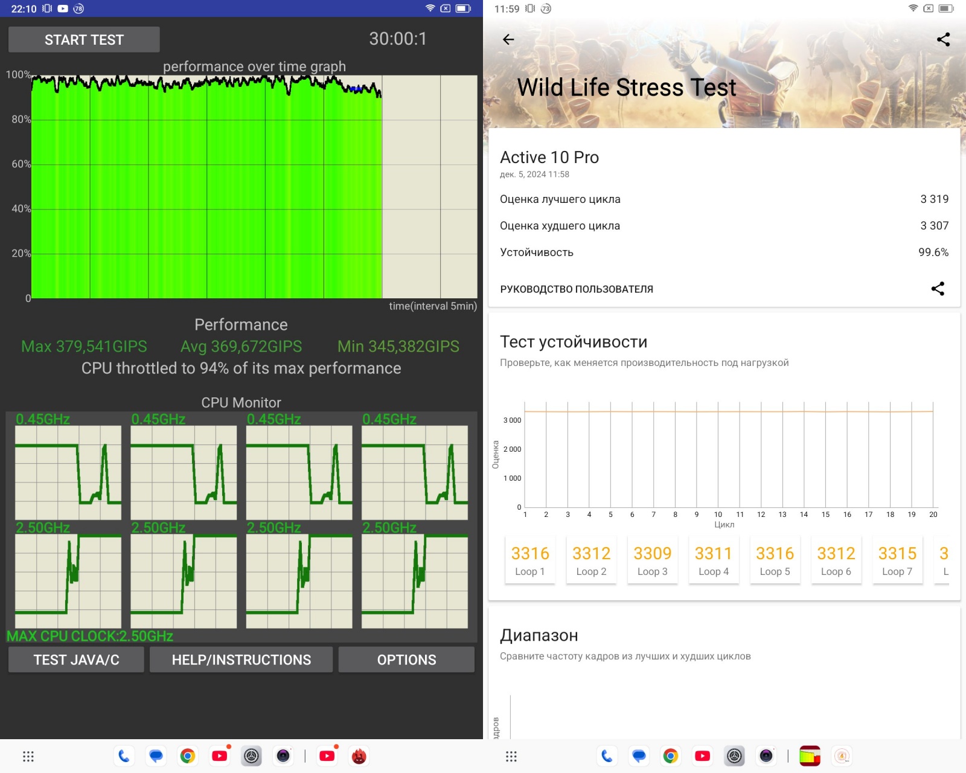Open the recent 3DMark app in right dock
966x773 pixels.
coord(842,756)
